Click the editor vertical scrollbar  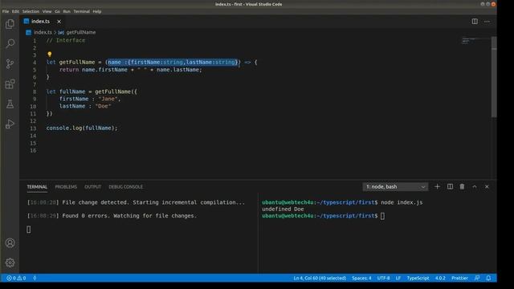coord(494,77)
